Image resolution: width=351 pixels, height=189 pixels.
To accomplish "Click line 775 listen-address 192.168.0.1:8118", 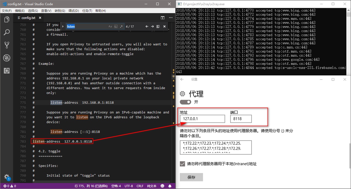I will 82,102.
